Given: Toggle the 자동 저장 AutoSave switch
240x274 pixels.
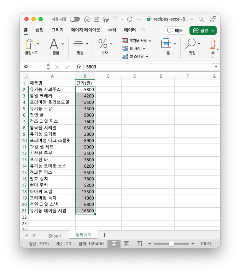Looking at the screenshot, I should [75, 19].
